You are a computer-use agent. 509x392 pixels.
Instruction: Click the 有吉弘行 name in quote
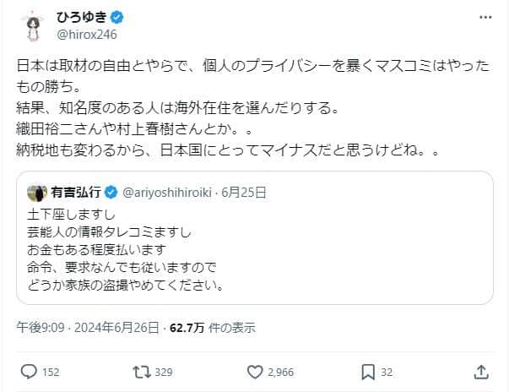tap(76, 192)
